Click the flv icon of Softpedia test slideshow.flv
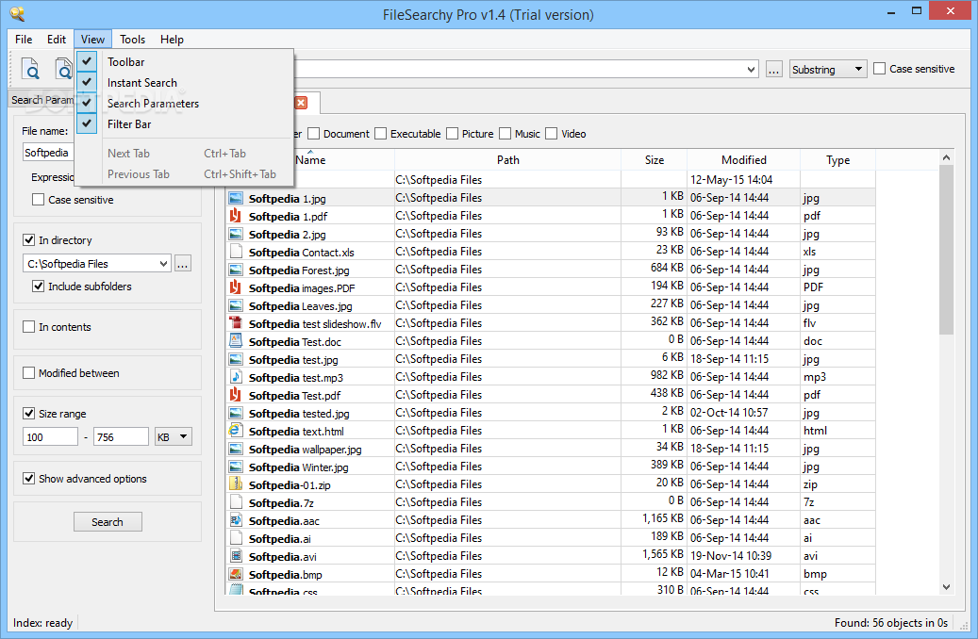The image size is (978, 639). 236,323
